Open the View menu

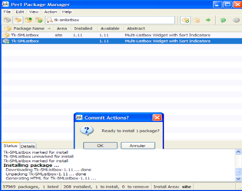34,12
